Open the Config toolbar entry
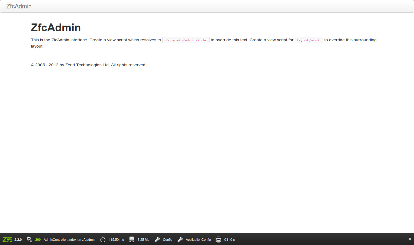 (x=167, y=240)
